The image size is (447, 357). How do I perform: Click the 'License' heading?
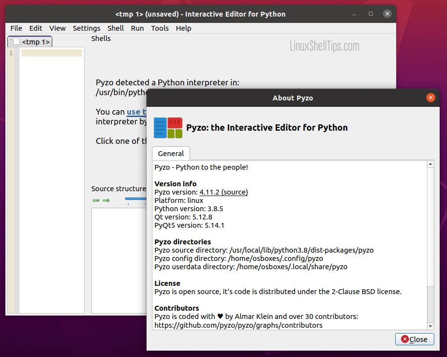[x=168, y=283]
